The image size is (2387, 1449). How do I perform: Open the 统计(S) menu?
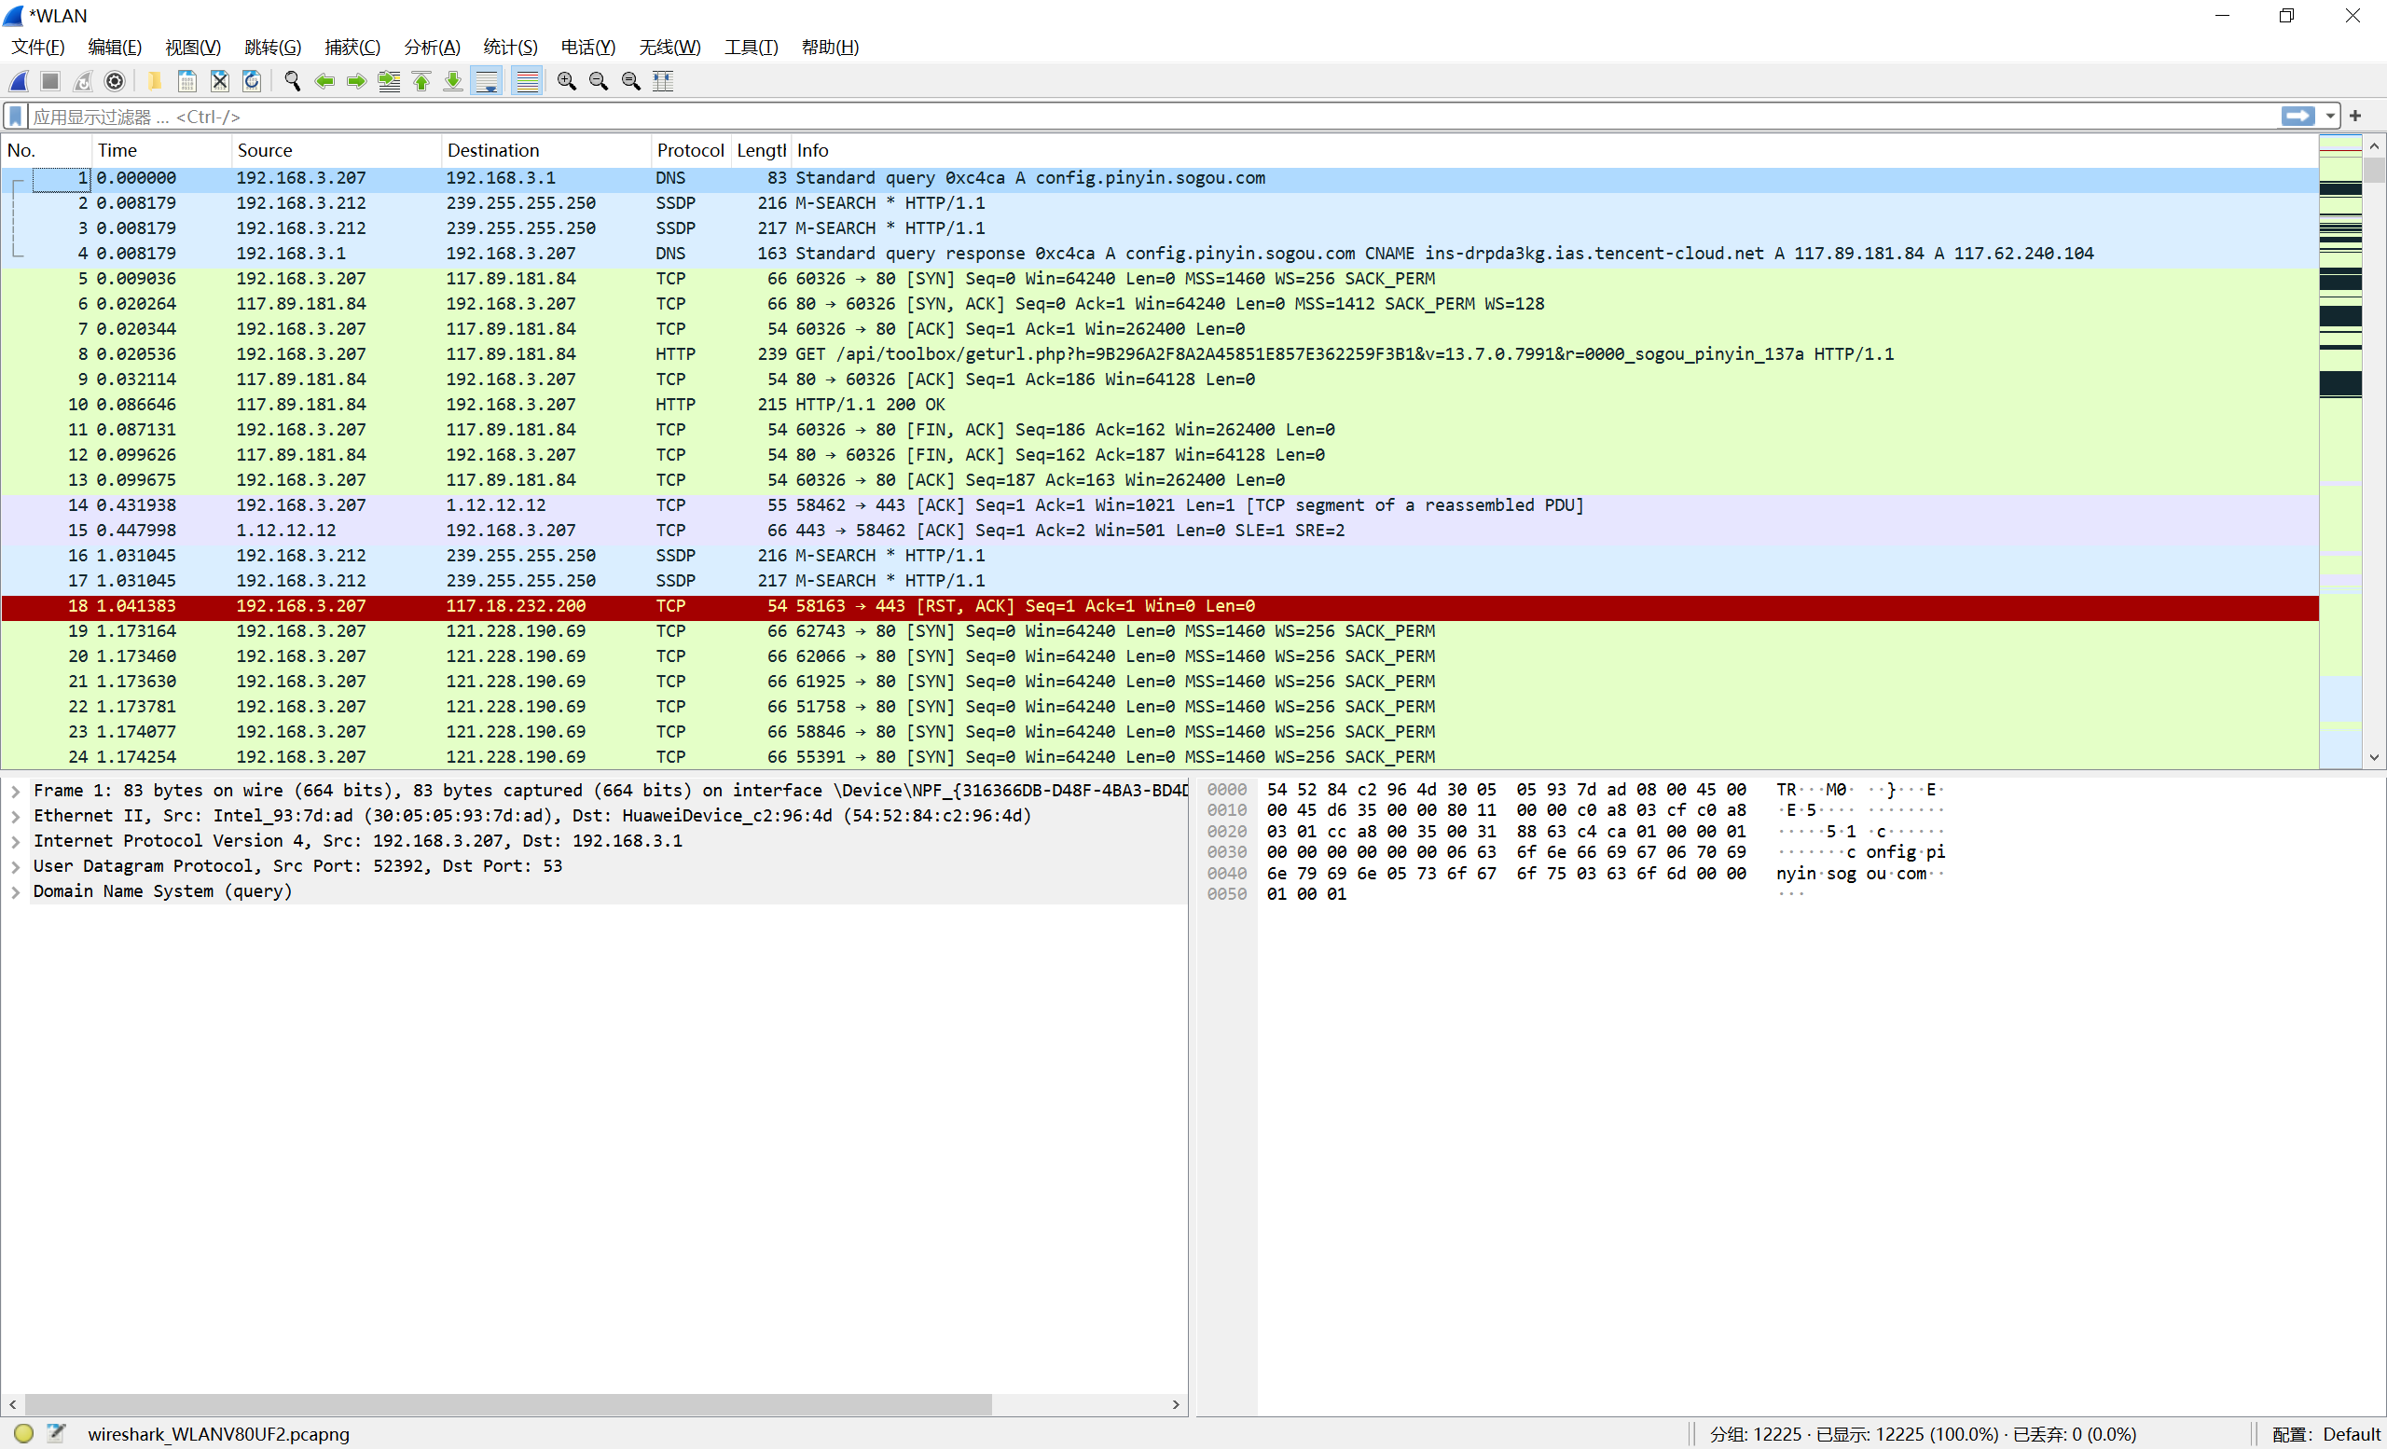(x=511, y=47)
